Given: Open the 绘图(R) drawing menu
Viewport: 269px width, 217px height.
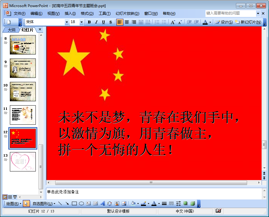Looking at the screenshot, I should point(14,204).
